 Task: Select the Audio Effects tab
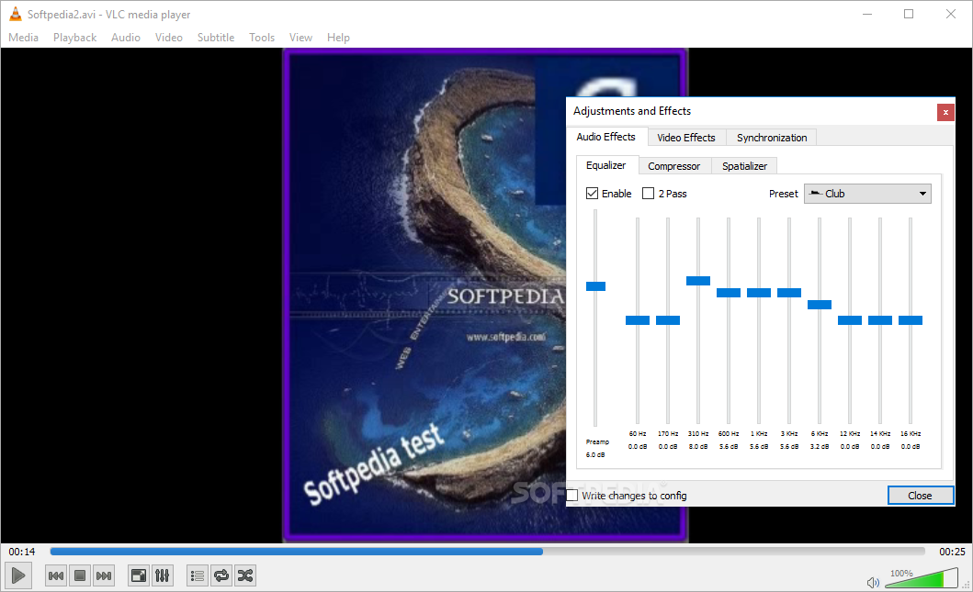(606, 137)
